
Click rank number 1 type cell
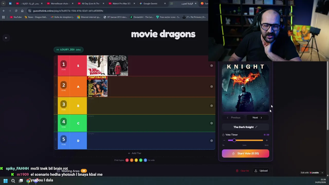point(63,66)
